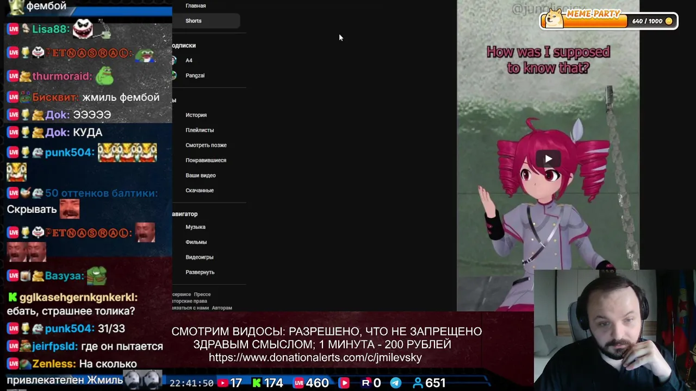The height and width of the screenshot is (391, 696).
Task: Select Shorts in the sidebar
Action: pos(194,21)
